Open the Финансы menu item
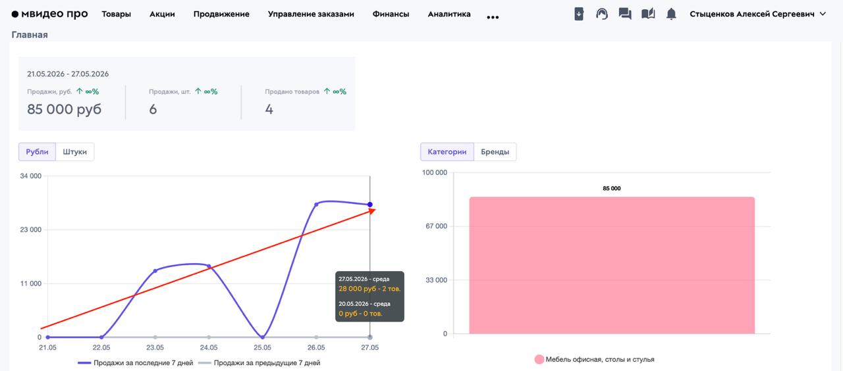Image resolution: width=843 pixels, height=371 pixels. (391, 14)
